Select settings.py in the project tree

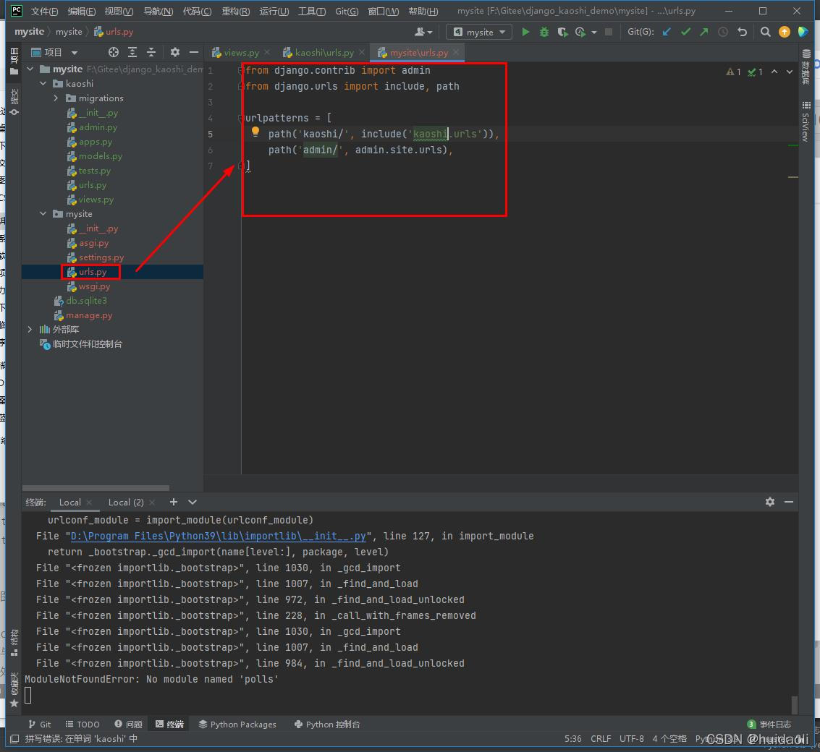click(x=101, y=257)
